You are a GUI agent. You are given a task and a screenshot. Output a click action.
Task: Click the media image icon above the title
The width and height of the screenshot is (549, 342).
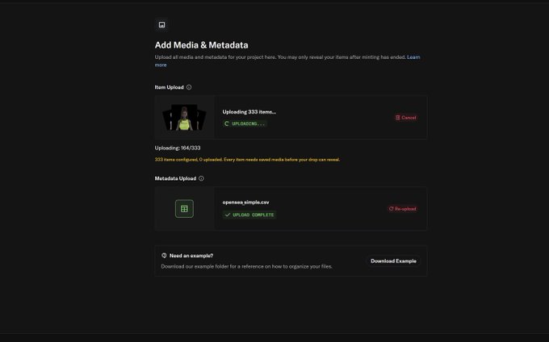[161, 25]
